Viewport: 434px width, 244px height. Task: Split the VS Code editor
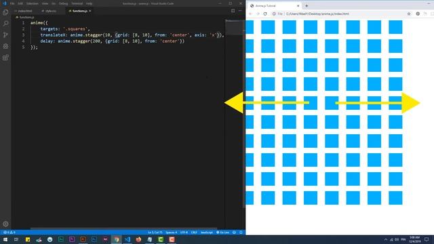coord(233,11)
